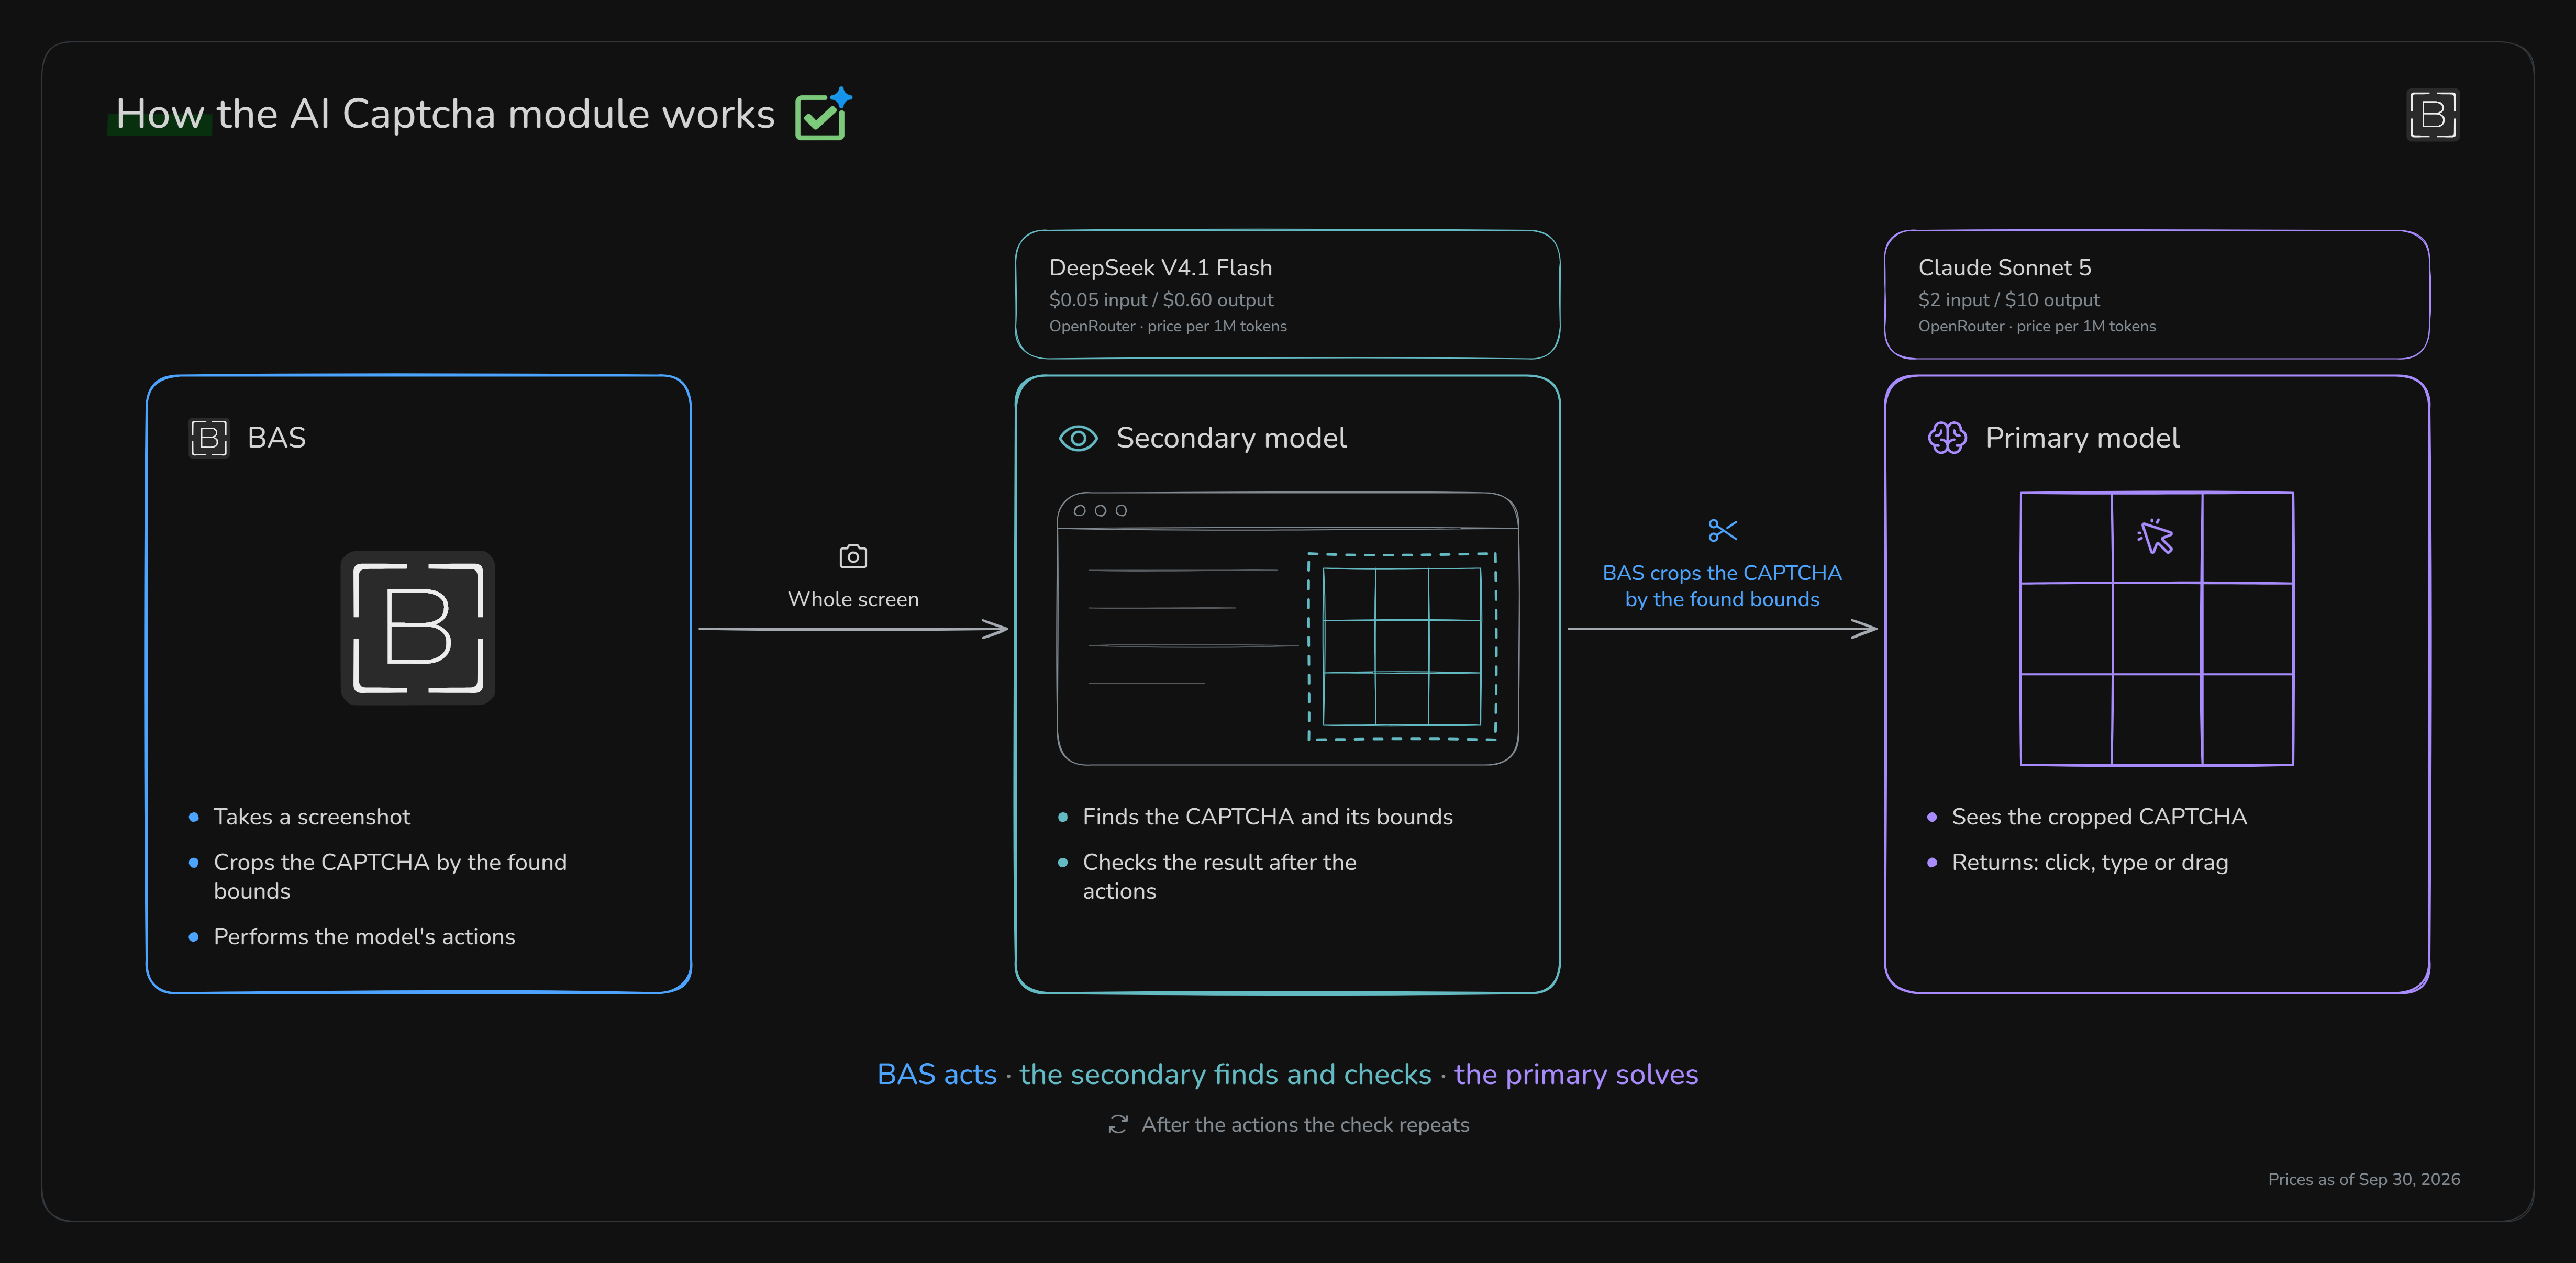
Task: Click Finds the CAPTCHA and its bounds bullet
Action: pyautogui.click(x=1267, y=817)
